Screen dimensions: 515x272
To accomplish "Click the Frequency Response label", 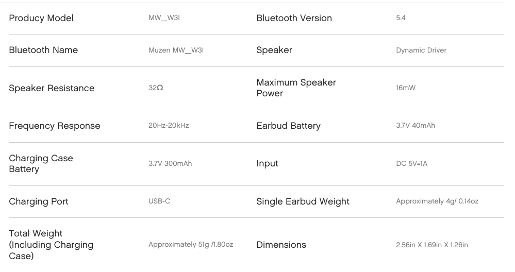I will pos(55,126).
